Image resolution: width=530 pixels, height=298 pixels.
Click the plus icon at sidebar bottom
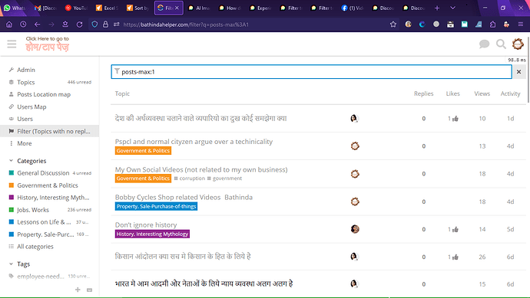(78, 290)
